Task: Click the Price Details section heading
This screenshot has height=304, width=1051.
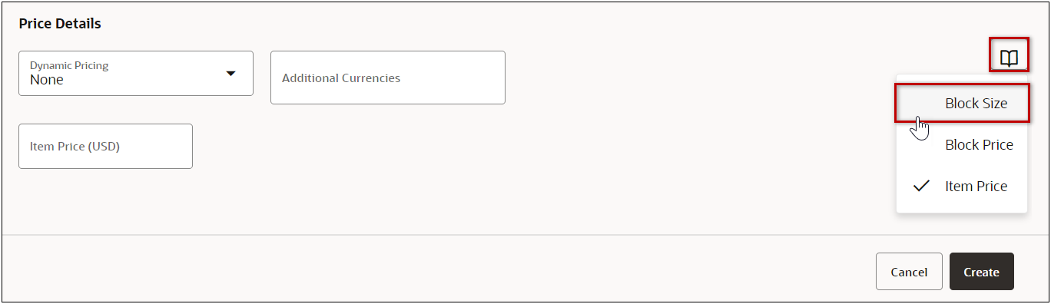Action: tap(60, 24)
